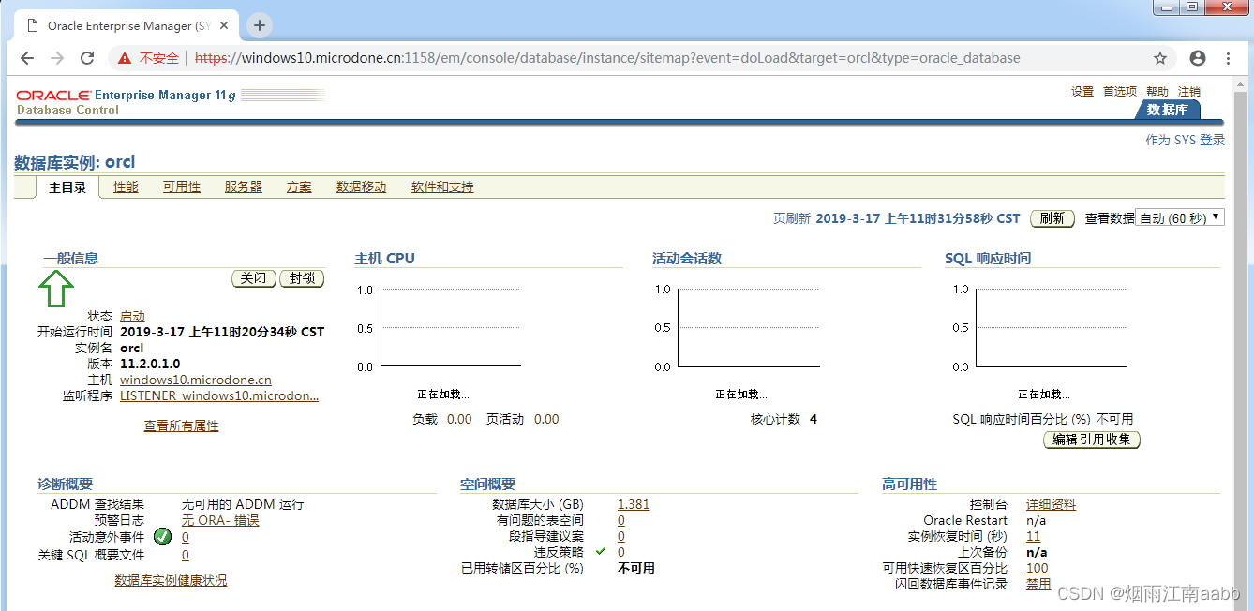1254x611 pixels.
Task: Click the 注销 logout link
Action: pyautogui.click(x=1189, y=92)
